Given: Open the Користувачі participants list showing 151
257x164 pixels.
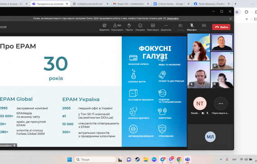Looking at the screenshot, I should tap(117, 27).
